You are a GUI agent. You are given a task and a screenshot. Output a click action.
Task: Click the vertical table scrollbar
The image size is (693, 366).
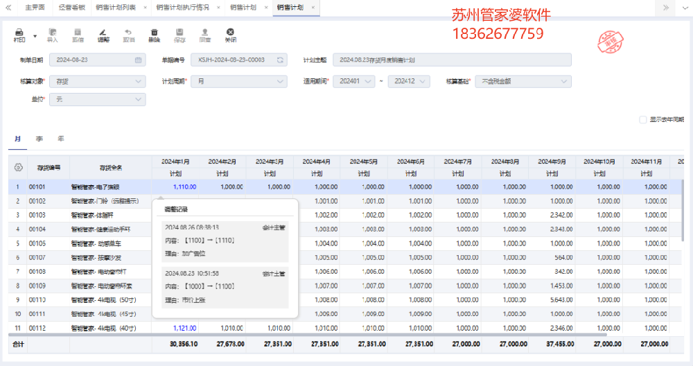pyautogui.click(x=683, y=210)
